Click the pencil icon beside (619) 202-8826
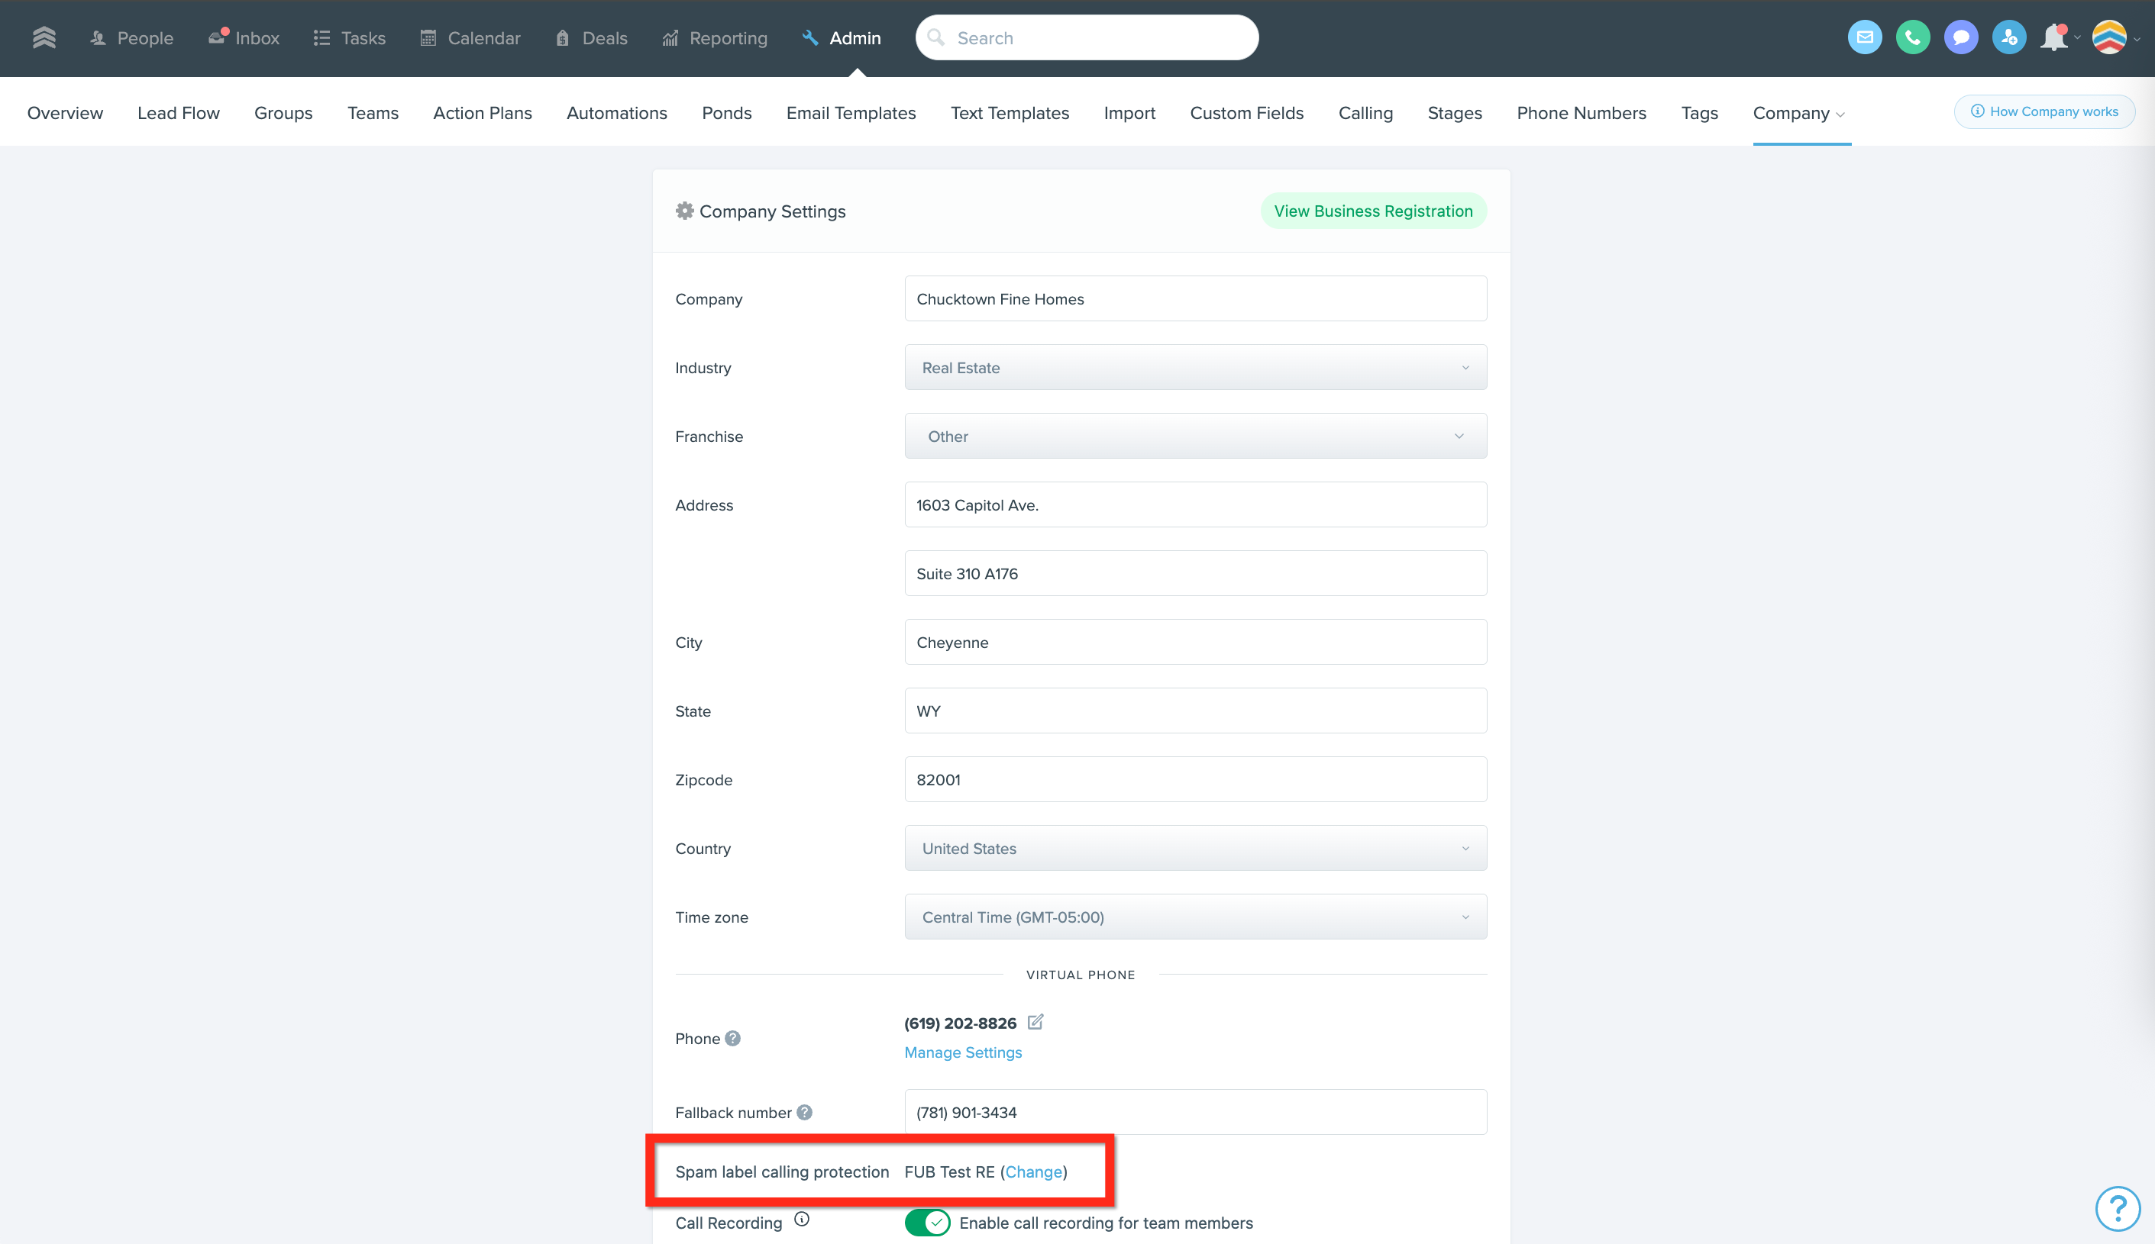Screen dimensions: 2155x1244 [x=1036, y=1022]
